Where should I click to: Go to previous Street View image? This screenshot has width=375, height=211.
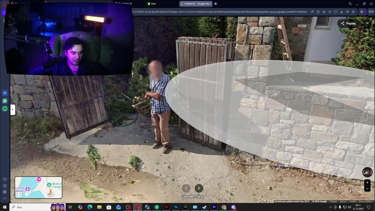coord(186,188)
